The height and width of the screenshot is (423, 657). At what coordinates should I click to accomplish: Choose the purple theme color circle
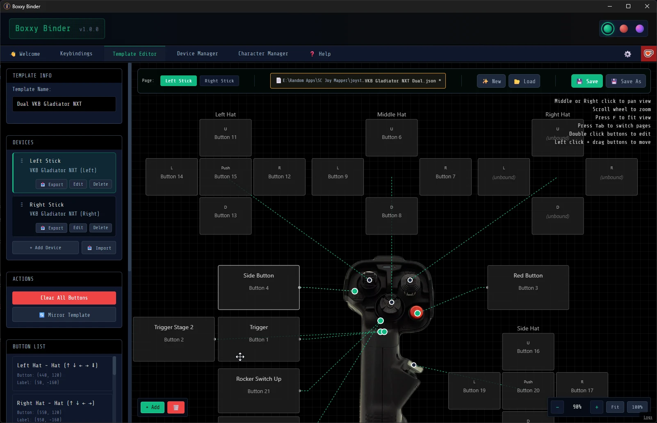point(640,29)
